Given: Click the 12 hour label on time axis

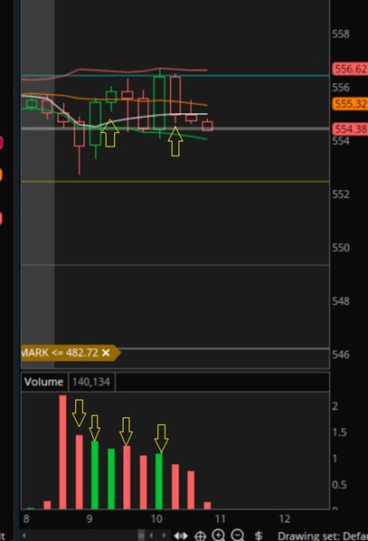Looking at the screenshot, I should pyautogui.click(x=285, y=519).
